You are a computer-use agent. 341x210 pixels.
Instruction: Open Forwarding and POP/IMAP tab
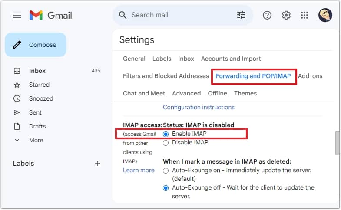click(x=253, y=76)
